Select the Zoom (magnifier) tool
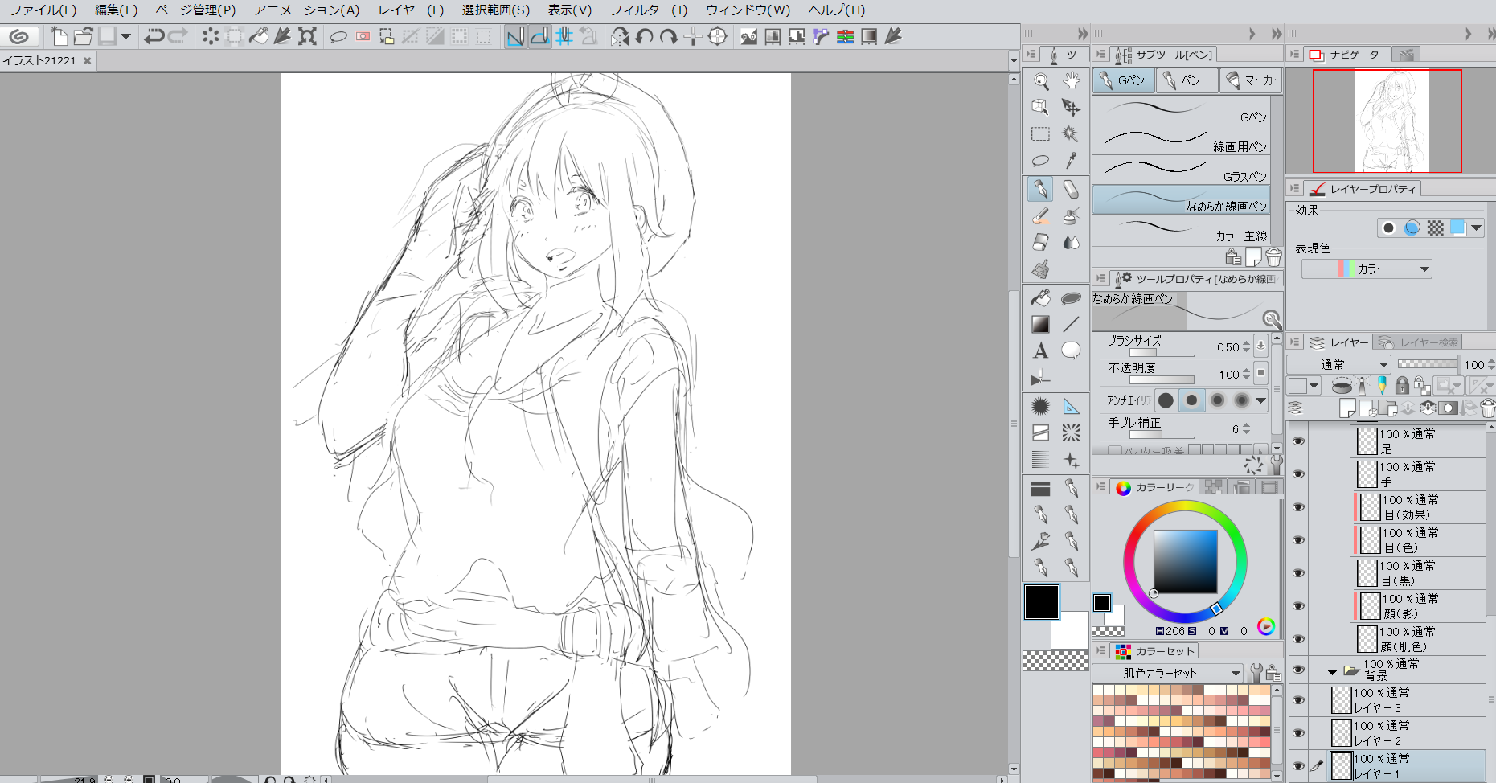This screenshot has height=783, width=1496. click(1041, 81)
